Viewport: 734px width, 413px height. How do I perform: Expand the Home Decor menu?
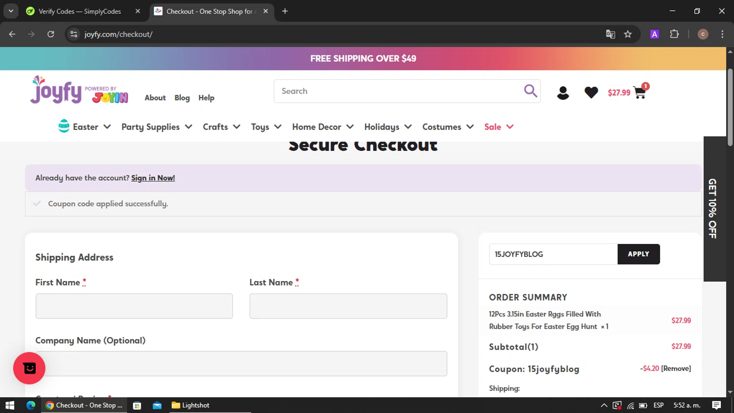323,127
